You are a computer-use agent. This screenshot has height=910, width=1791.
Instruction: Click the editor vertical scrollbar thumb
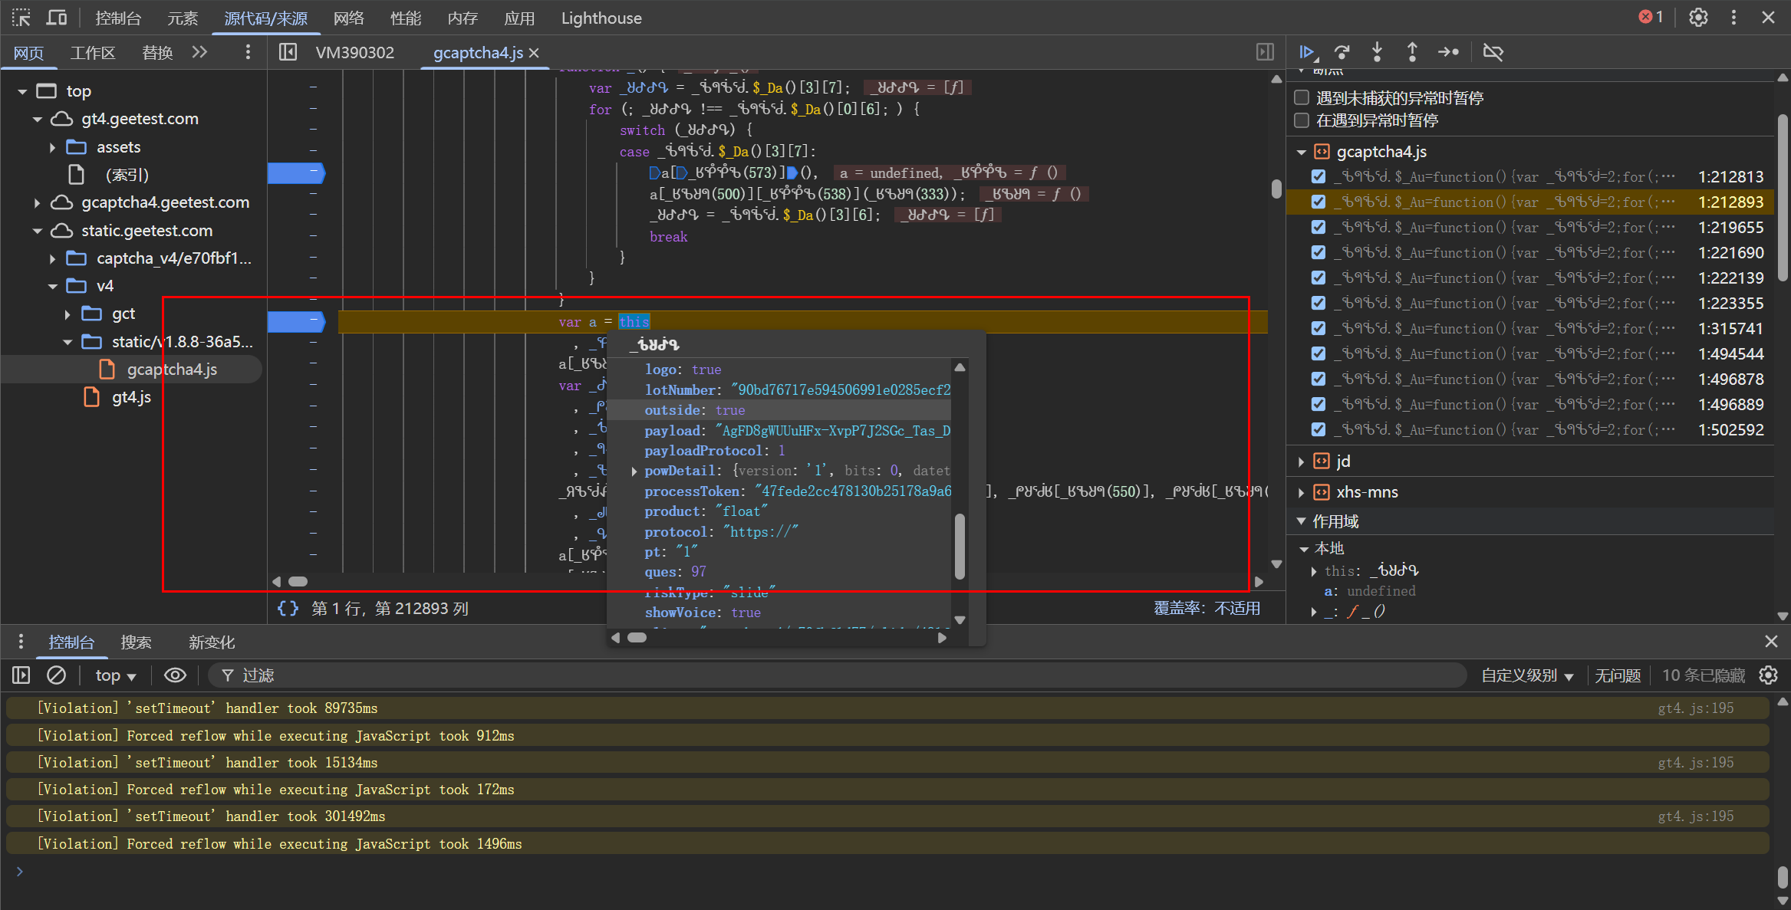[x=1276, y=189]
